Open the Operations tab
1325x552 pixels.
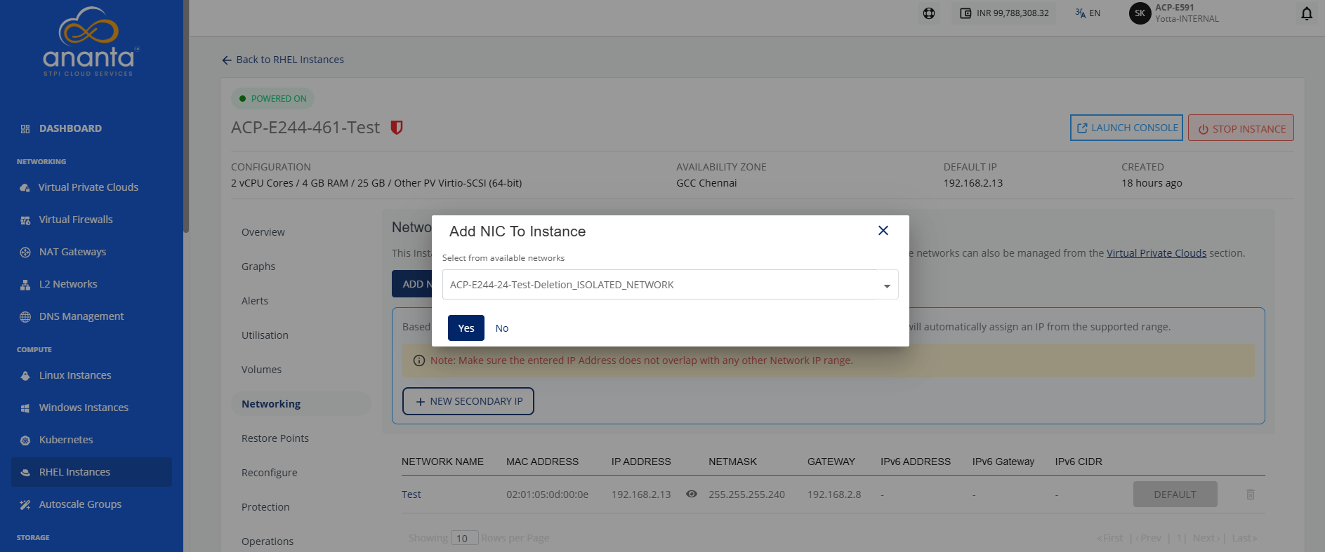tap(268, 541)
